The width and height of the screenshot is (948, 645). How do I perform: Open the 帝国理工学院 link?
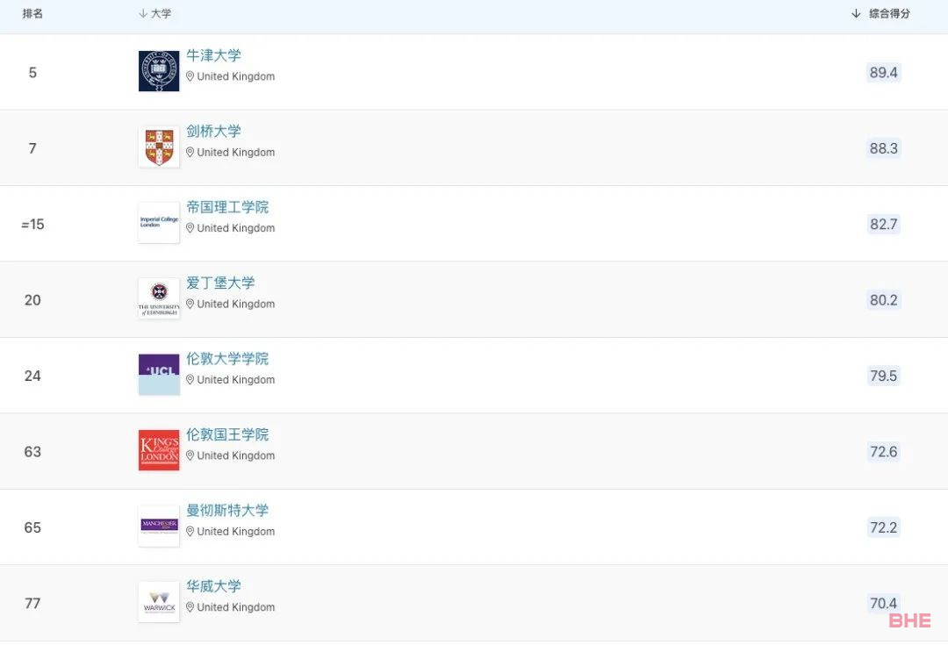227,207
